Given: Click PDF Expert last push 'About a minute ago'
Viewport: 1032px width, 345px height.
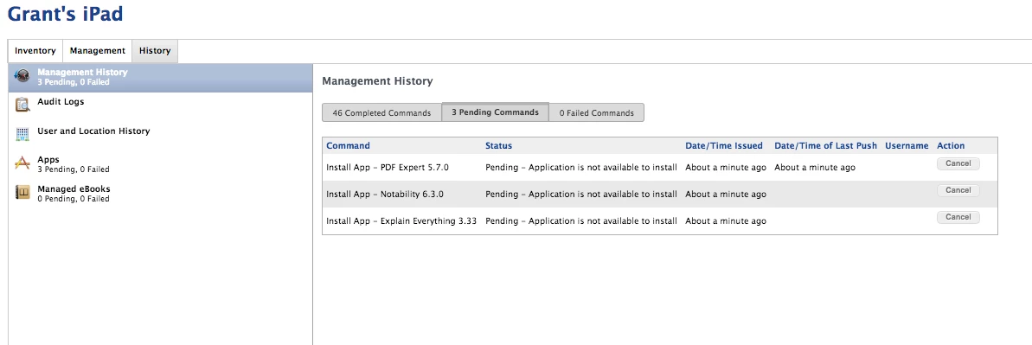Looking at the screenshot, I should click(x=815, y=167).
